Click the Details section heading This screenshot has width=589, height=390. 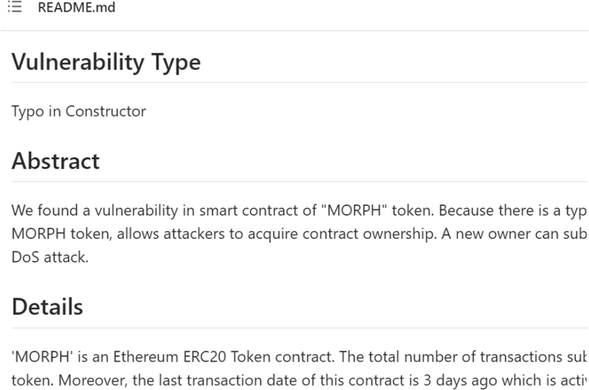click(47, 307)
